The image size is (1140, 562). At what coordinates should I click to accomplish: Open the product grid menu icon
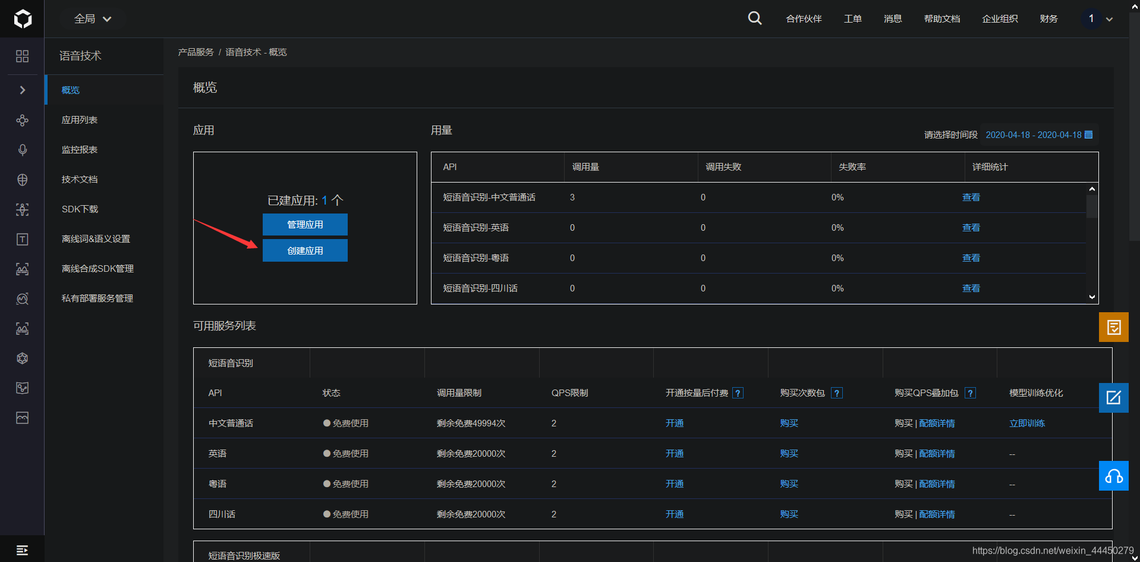[22, 56]
